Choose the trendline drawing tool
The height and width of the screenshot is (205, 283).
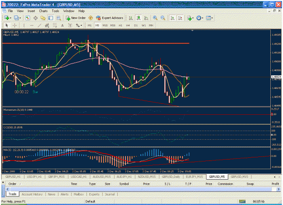39,25
